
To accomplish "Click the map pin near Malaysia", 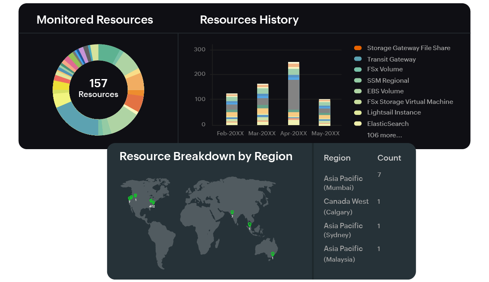I will [249, 225].
